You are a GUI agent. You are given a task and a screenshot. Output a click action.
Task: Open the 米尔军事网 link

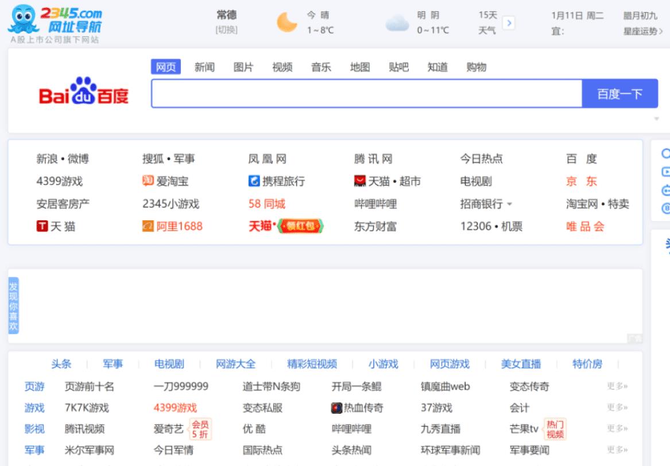click(x=90, y=450)
